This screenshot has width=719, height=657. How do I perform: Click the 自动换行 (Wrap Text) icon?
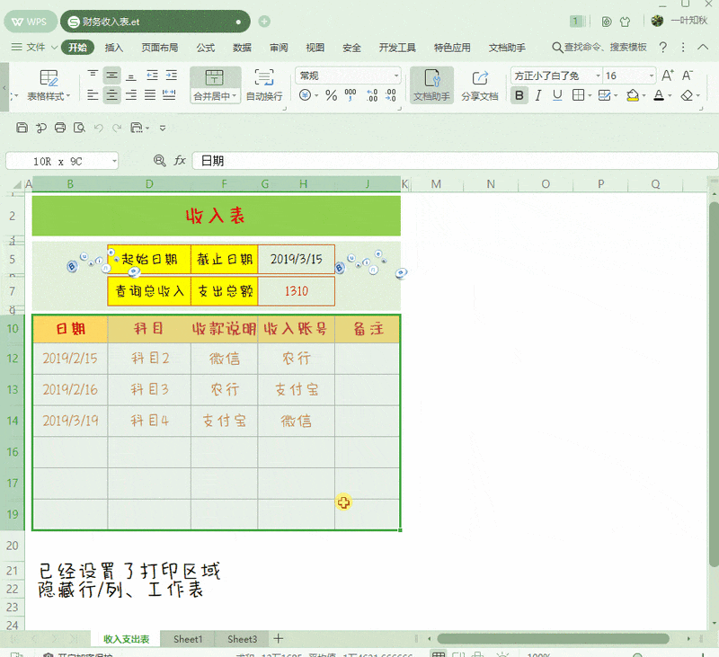[265, 85]
